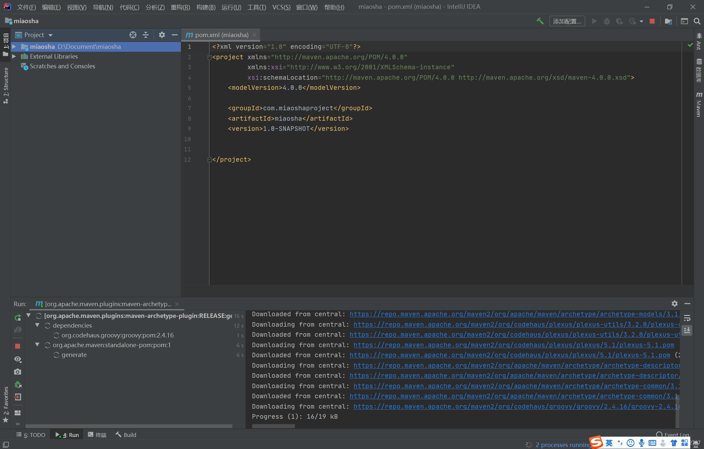Close the pom.xml editor tab
The image size is (704, 449).
254,35
